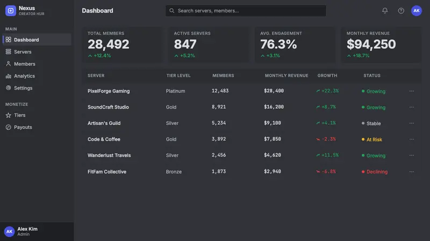
Task: Click the Artisan's Guild server name
Action: 104,123
